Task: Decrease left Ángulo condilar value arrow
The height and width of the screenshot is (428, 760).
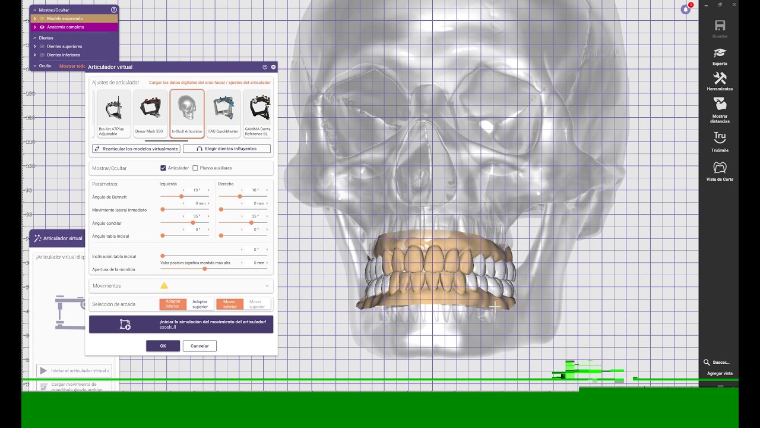Action: tap(183, 216)
